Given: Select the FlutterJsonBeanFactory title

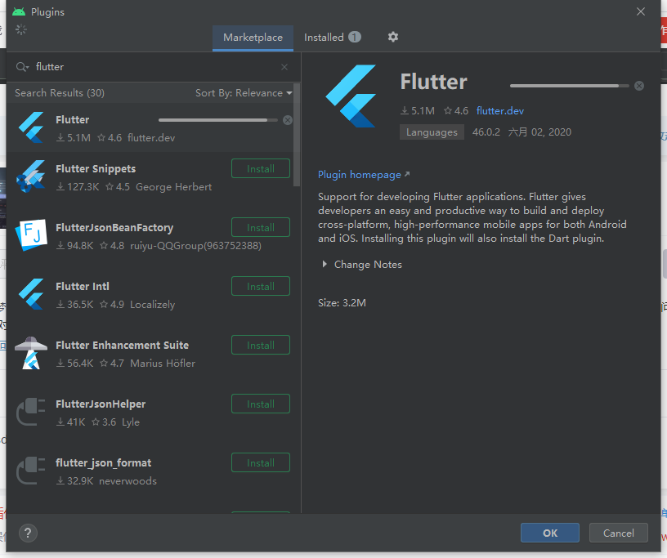Looking at the screenshot, I should tap(114, 228).
